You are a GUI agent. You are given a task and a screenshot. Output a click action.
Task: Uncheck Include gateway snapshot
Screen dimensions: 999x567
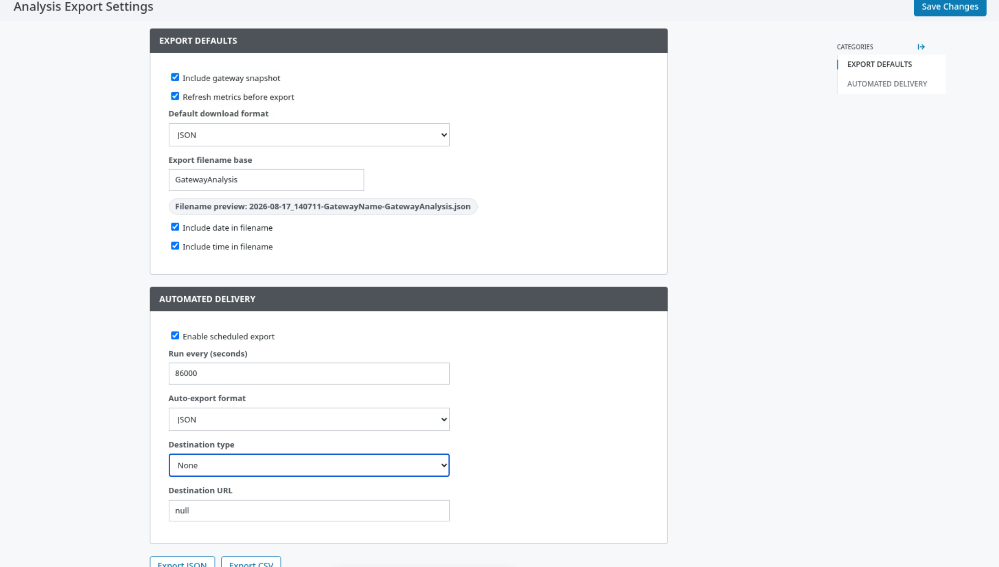coord(175,77)
